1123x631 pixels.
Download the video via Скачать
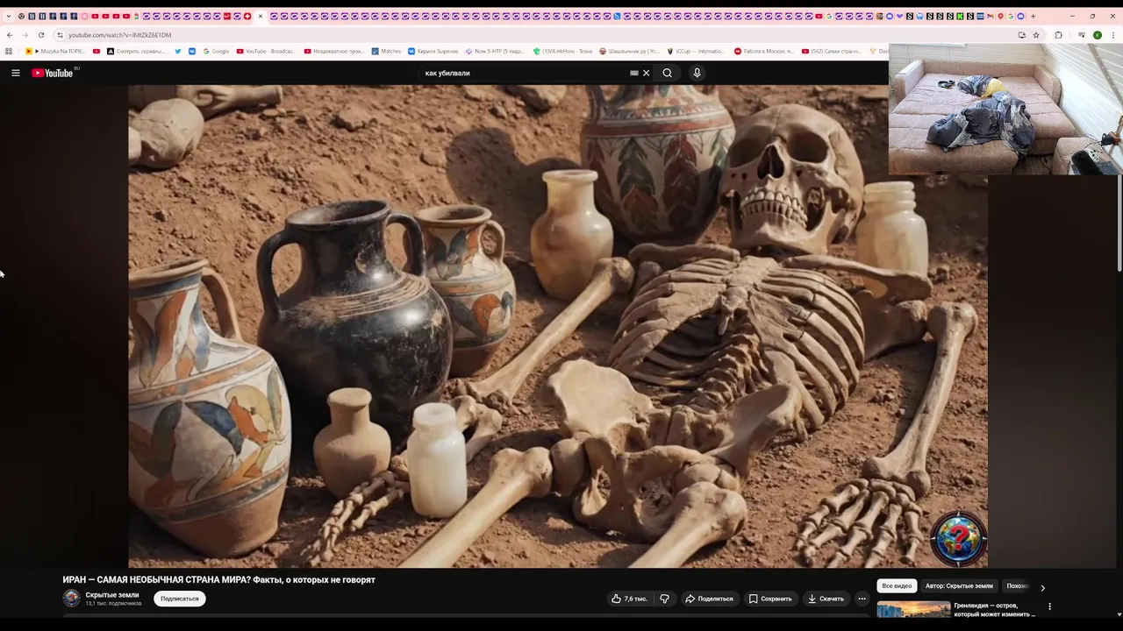point(826,599)
